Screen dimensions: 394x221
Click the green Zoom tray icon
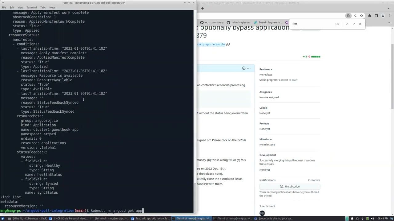pyautogui.click(x=347, y=219)
